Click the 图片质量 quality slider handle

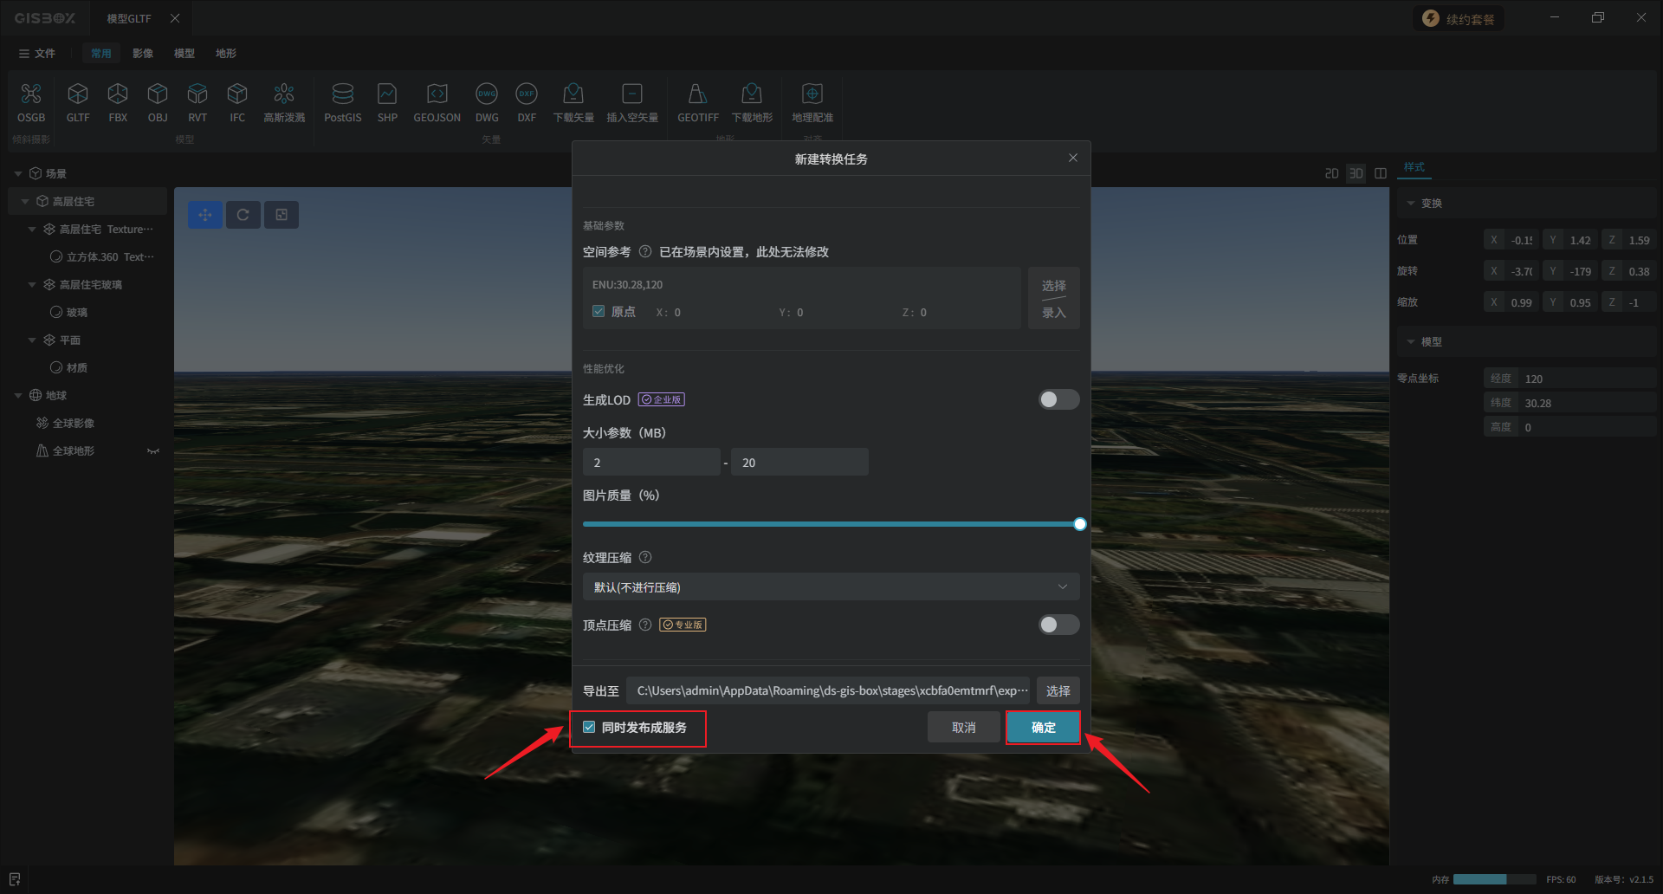1079,524
